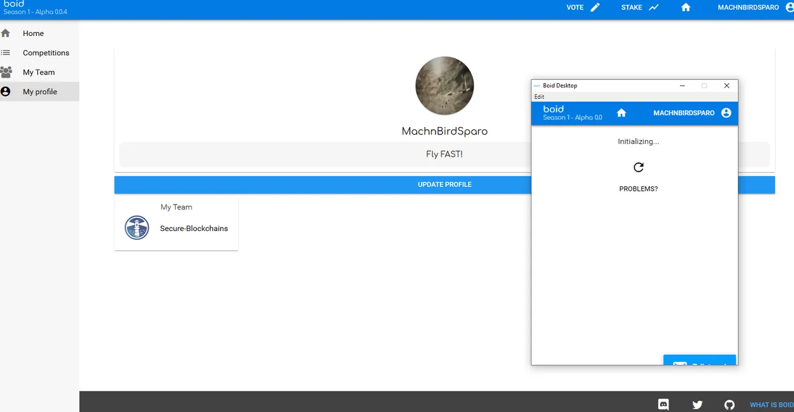Click the boid logo in top-left corner
Image resolution: width=794 pixels, height=412 pixels.
[14, 4]
